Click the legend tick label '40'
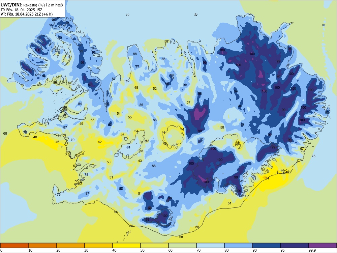The width and height of the screenshot is (337, 253). 114,250
